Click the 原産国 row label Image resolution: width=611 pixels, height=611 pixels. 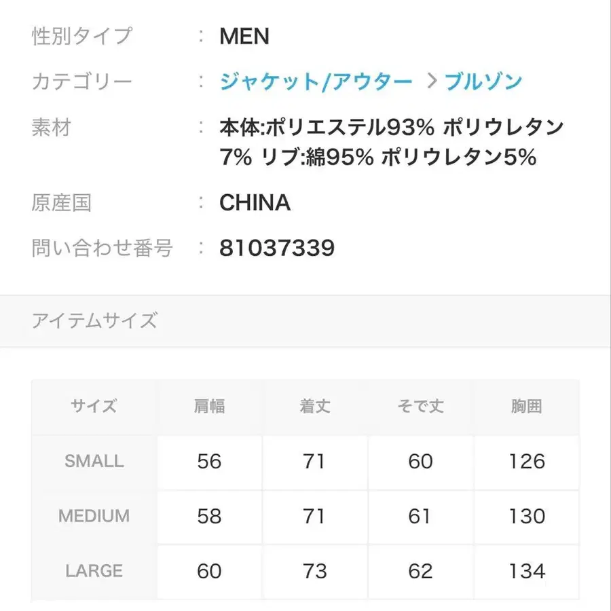tap(62, 202)
